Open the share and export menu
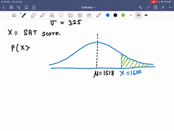This screenshot has width=174, height=131. (x=34, y=7)
